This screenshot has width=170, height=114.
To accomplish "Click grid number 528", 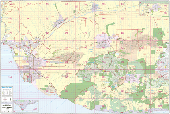I will click(x=141, y=62).
